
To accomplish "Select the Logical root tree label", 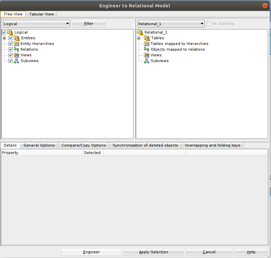I will 21,32.
